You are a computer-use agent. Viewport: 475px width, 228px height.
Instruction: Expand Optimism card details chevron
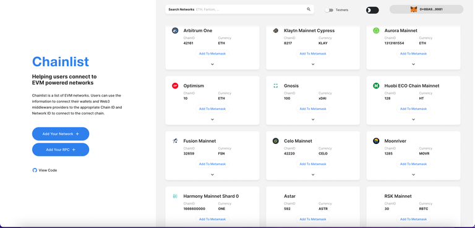pyautogui.click(x=212, y=119)
